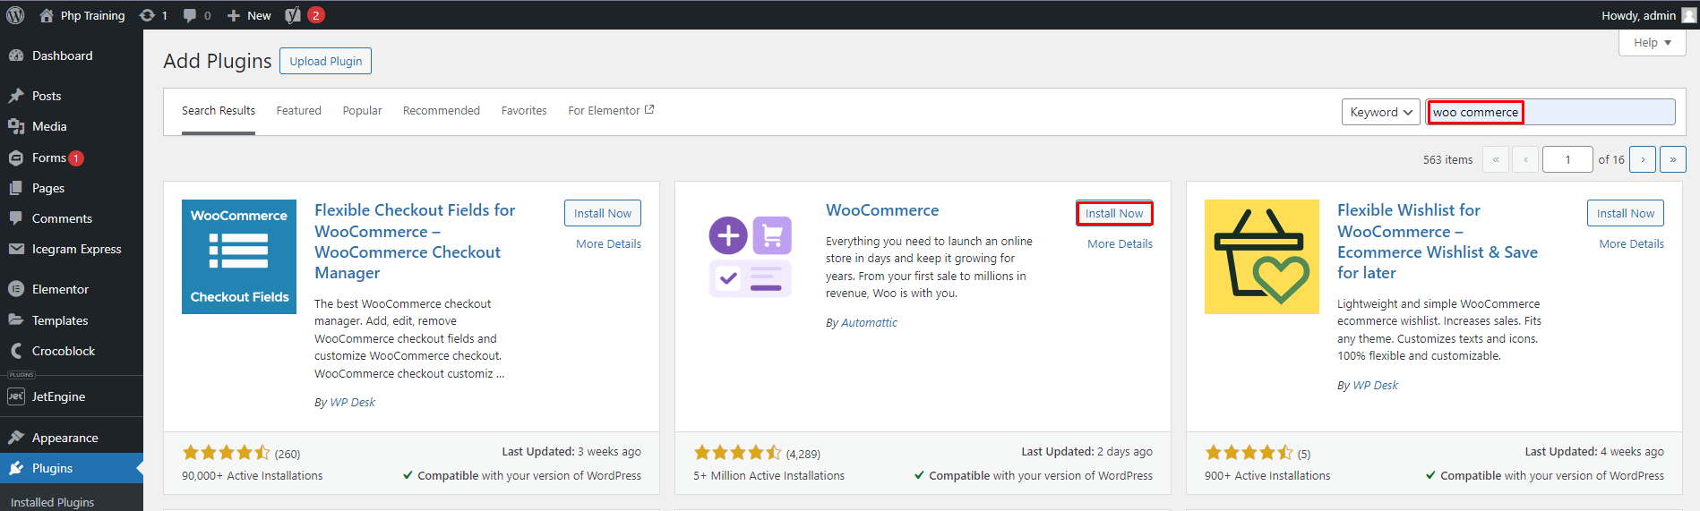Click Flexible Wishlist basket icon
The width and height of the screenshot is (1700, 511).
1261,257
